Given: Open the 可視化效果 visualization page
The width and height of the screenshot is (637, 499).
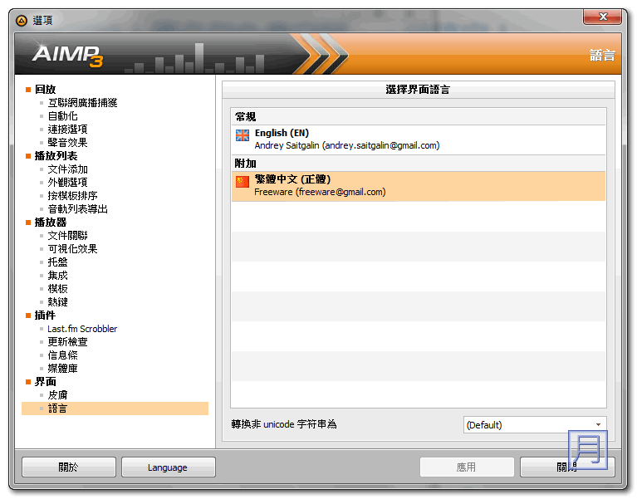Looking at the screenshot, I should (72, 249).
